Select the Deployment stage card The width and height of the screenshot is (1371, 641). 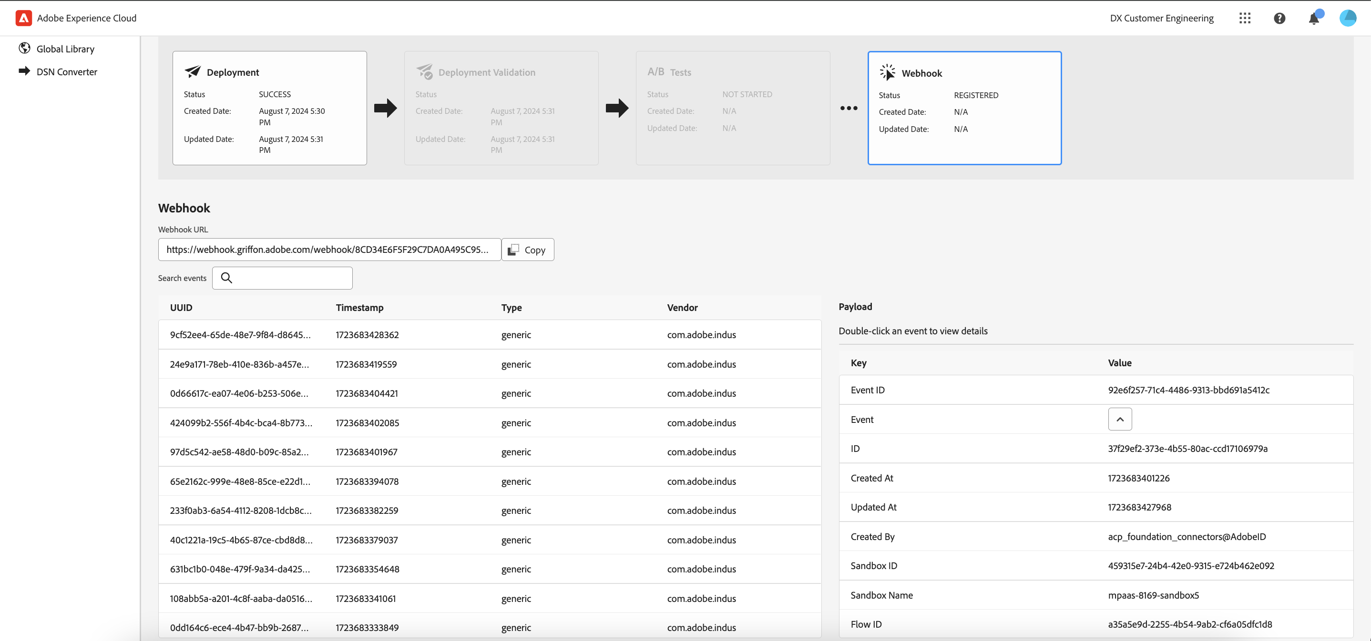[x=269, y=108]
